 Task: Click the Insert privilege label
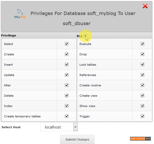click(x=8, y=65)
